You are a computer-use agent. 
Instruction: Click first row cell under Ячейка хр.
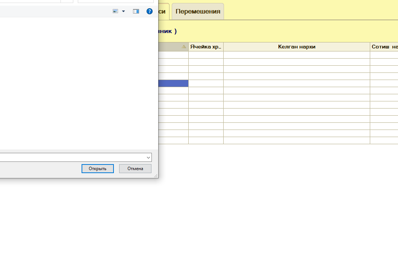point(206,55)
